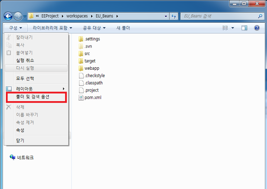Click the .checkstyle file name
267x189 pixels.
coord(95,75)
